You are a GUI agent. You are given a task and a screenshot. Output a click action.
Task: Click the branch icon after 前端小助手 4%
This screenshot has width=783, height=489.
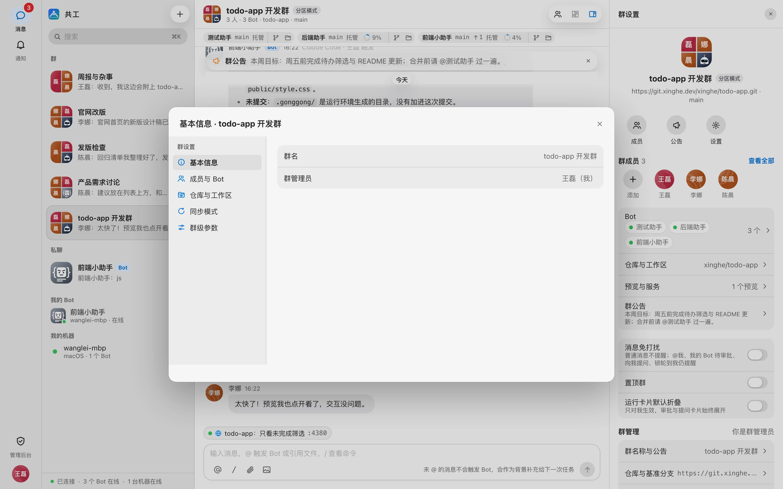pyautogui.click(x=536, y=37)
